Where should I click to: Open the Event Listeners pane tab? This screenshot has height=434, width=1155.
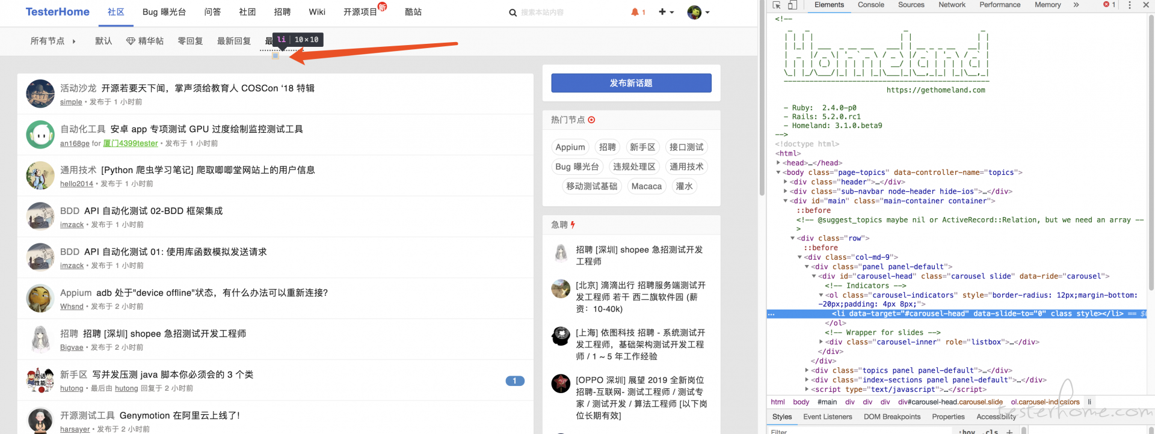828,417
